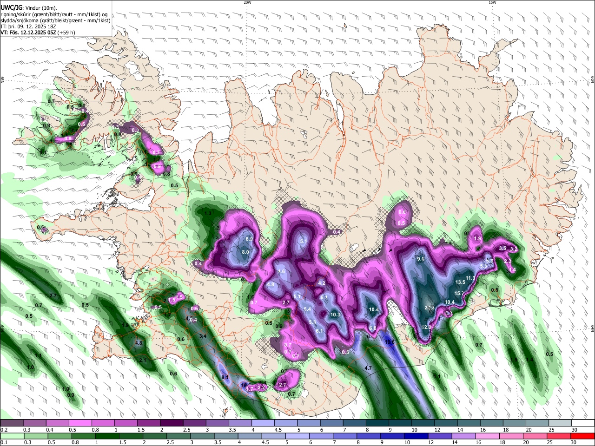Click the 12.0 precipitation value on the map
Viewport: 595px width, 446px height.
[426, 327]
